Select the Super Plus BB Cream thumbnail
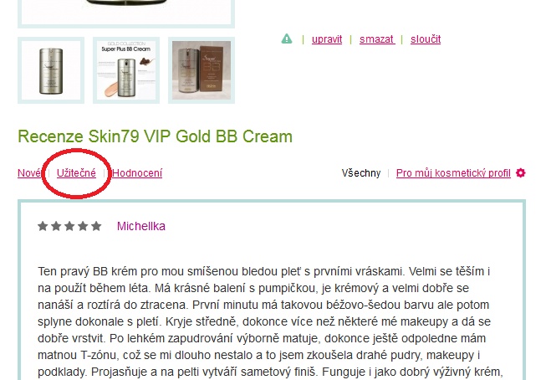 126,70
